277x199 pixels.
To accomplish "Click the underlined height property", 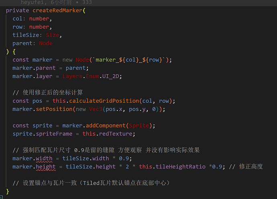I will 46,166.
